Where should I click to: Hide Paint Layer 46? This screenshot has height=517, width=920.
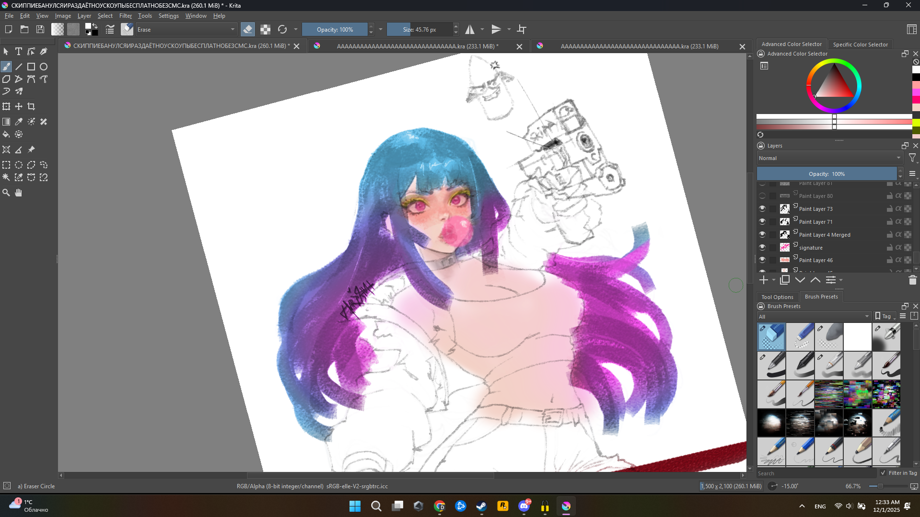point(762,260)
